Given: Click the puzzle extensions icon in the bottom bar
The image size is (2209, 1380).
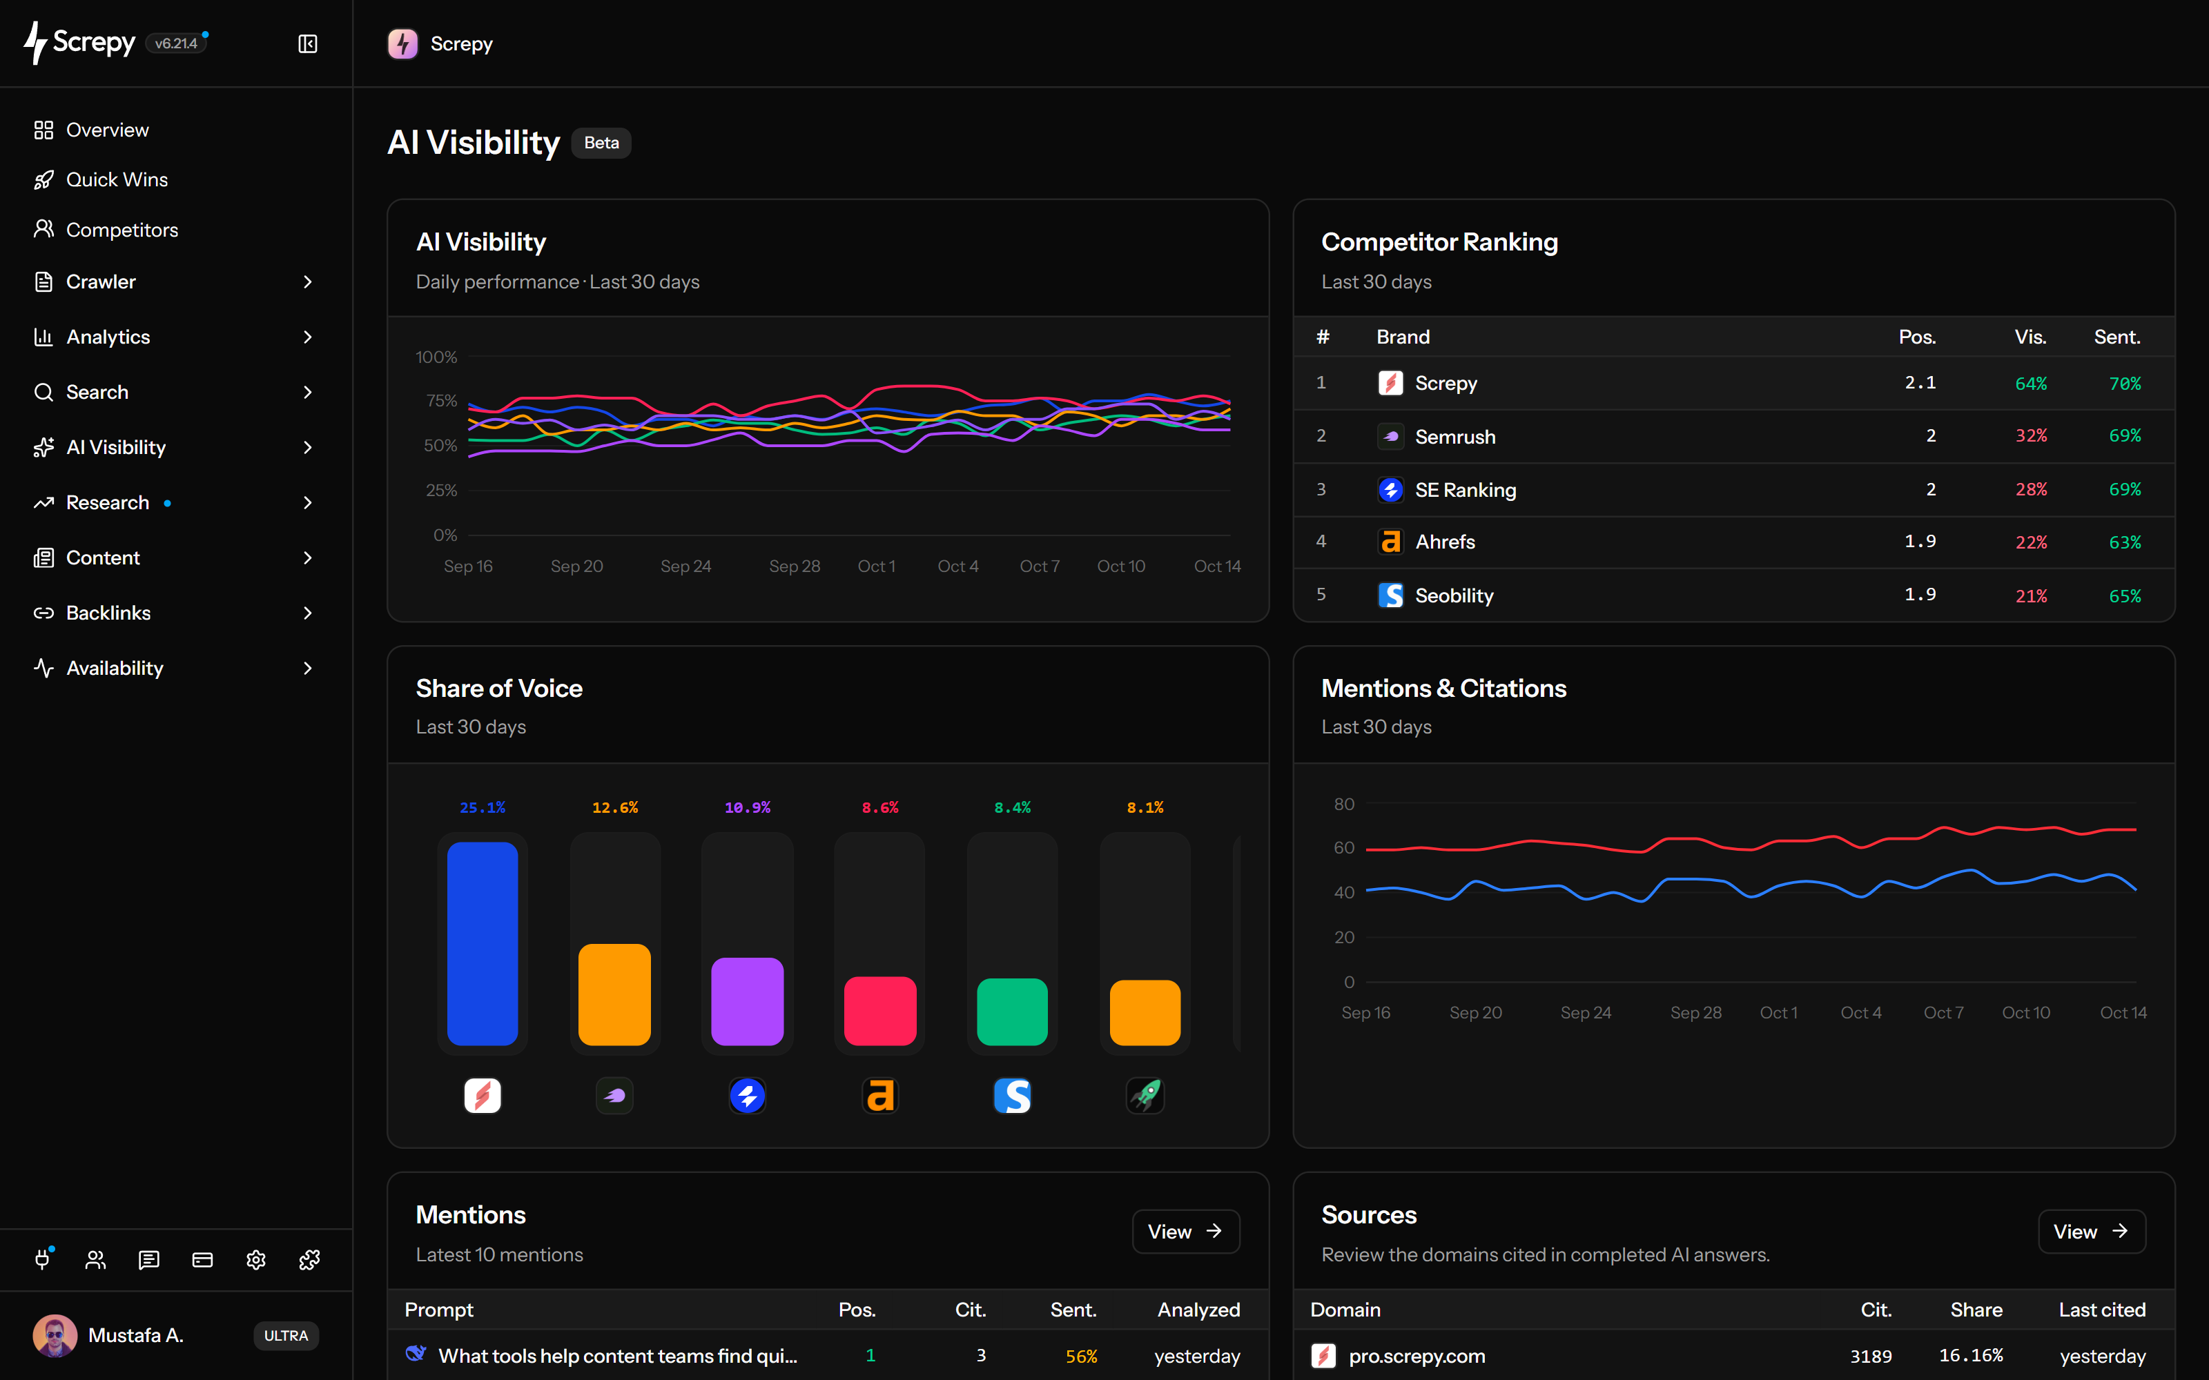Looking at the screenshot, I should point(309,1259).
